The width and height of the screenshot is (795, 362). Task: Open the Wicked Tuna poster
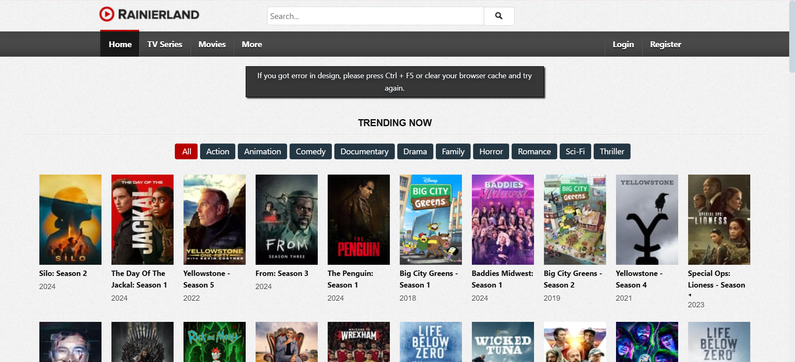pyautogui.click(x=503, y=342)
